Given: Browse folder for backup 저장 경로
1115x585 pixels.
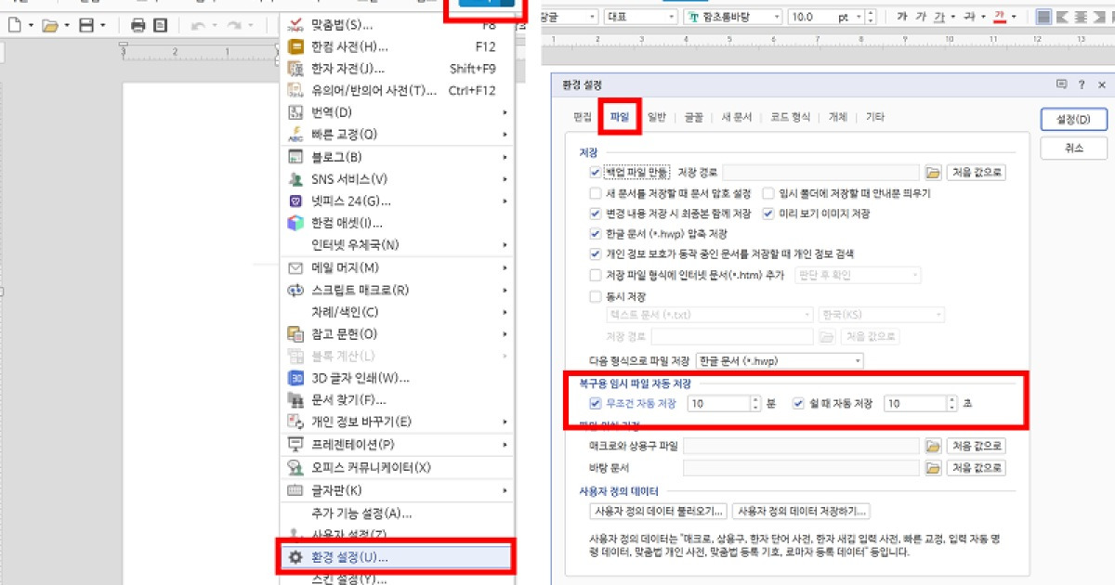Looking at the screenshot, I should point(934,173).
